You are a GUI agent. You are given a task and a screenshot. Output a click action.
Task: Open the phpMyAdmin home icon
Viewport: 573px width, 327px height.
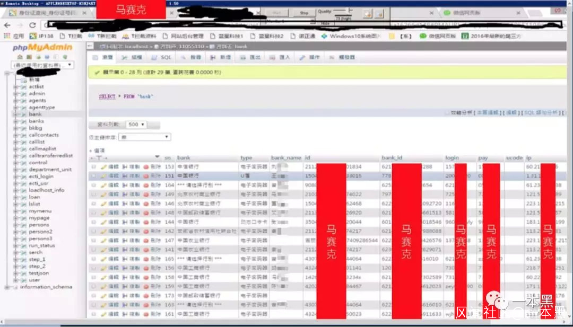coord(20,57)
